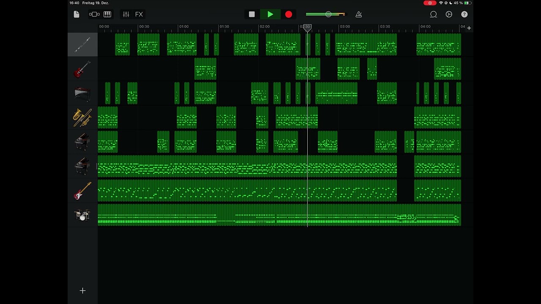Add song section with ruler plus
This screenshot has width=541, height=304.
469,28
